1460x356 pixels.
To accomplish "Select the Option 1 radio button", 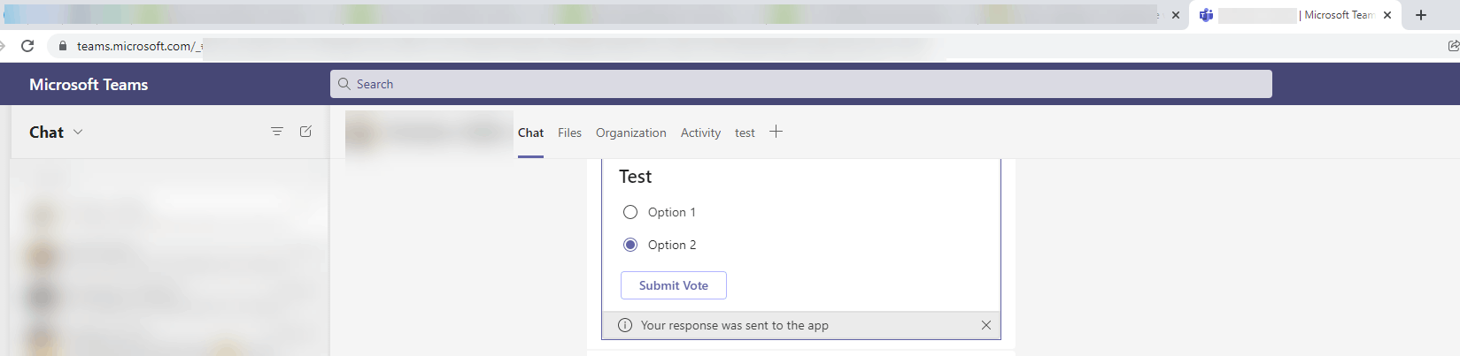I will click(630, 212).
